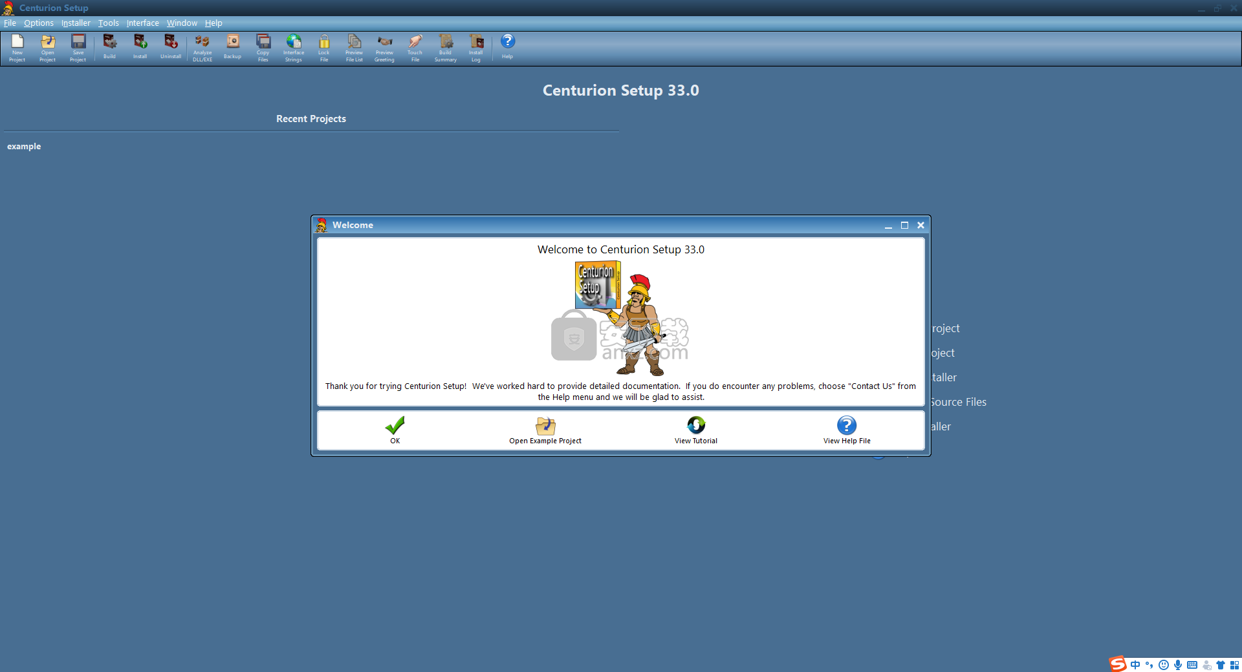This screenshot has height=672, width=1242.
Task: Click the Touch File toolbar icon
Action: click(x=415, y=48)
